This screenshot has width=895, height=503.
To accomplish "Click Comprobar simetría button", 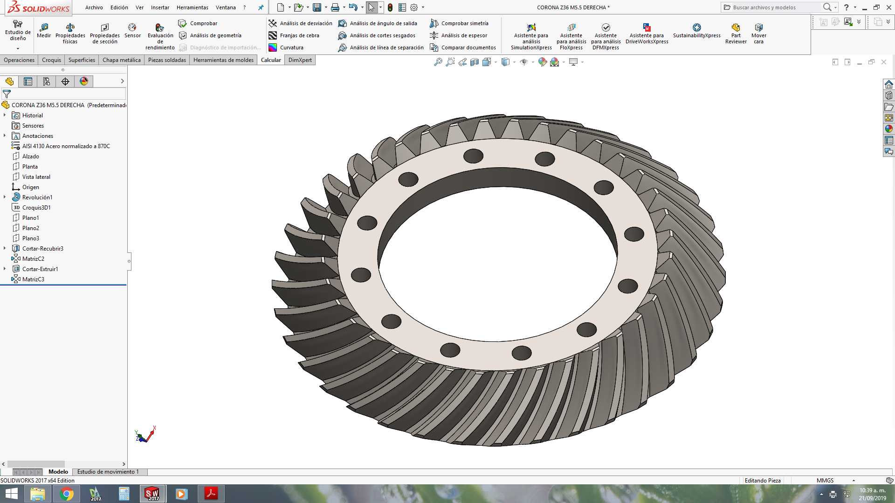I will pyautogui.click(x=459, y=23).
